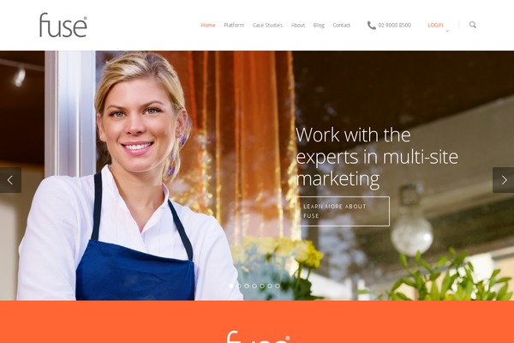Open the Contact page
514x343 pixels.
[x=342, y=25]
